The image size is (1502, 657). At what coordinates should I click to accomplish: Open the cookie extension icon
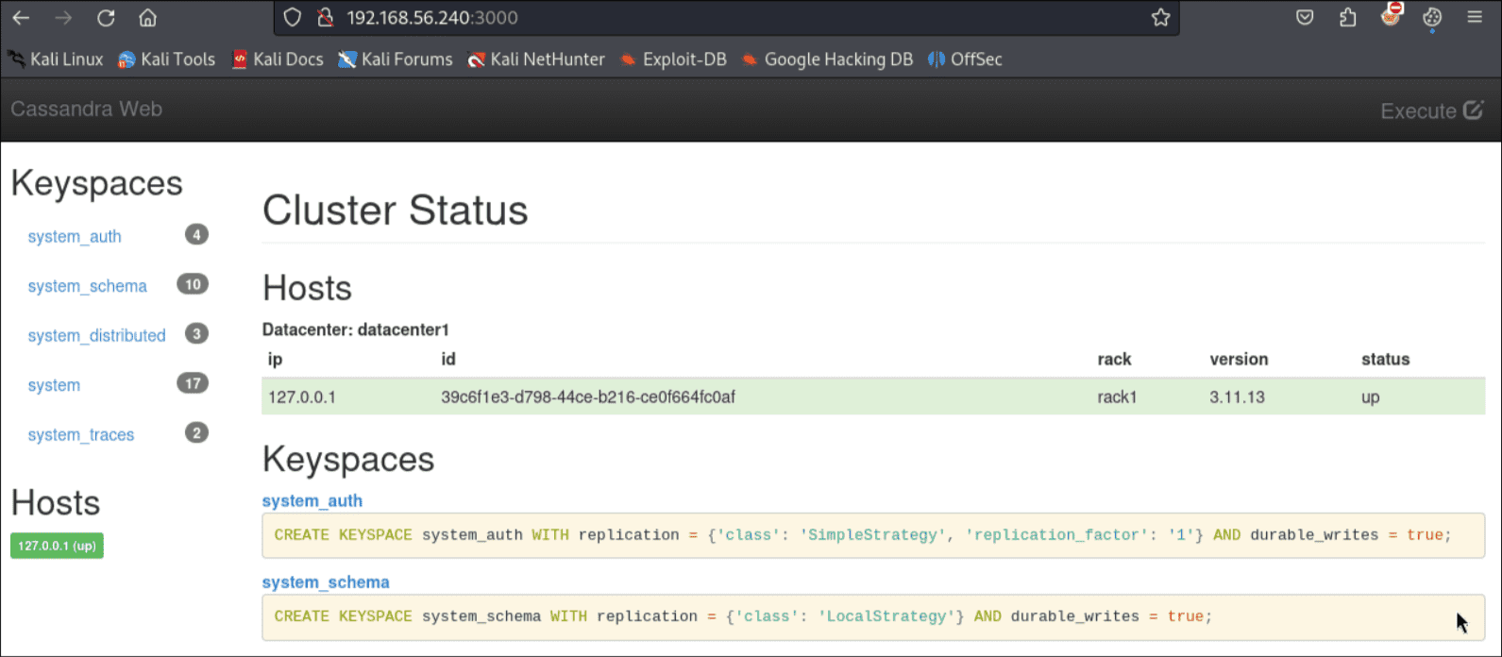coord(1432,18)
